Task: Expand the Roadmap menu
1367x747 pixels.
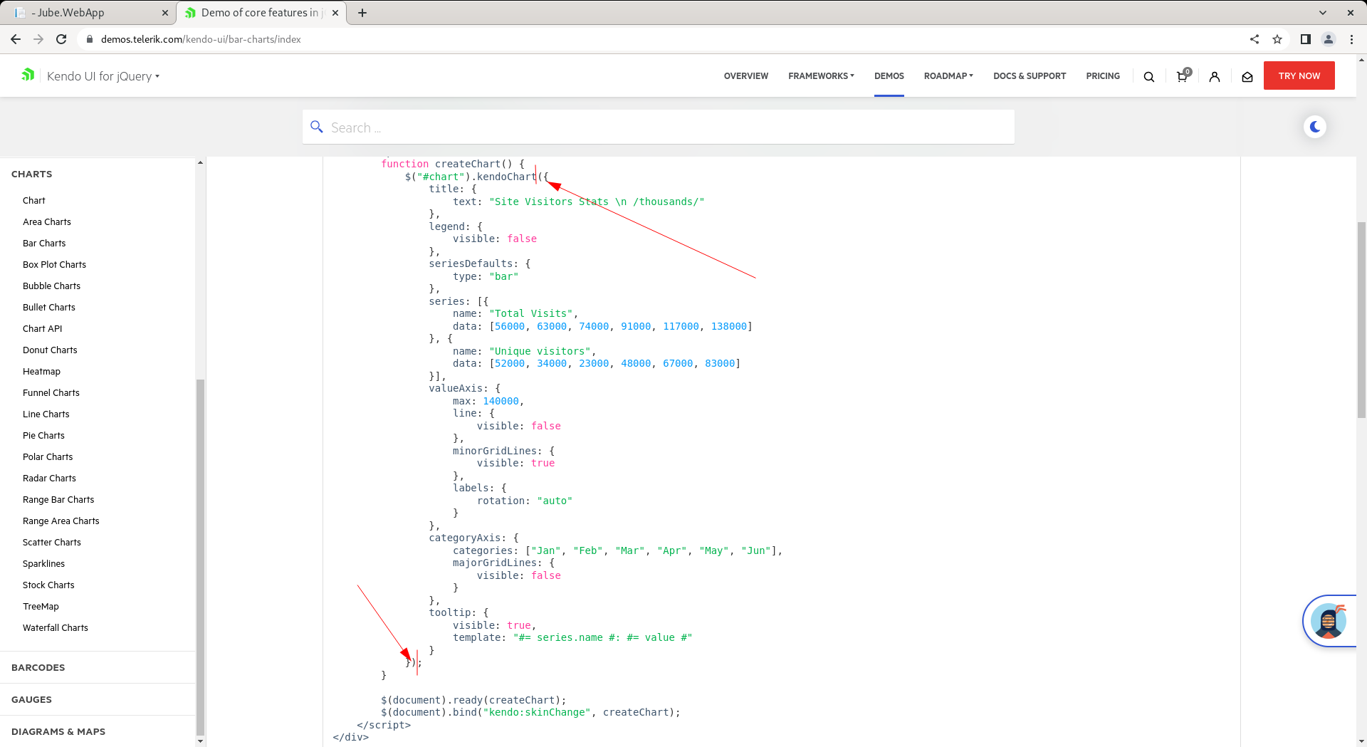Action: 948,76
